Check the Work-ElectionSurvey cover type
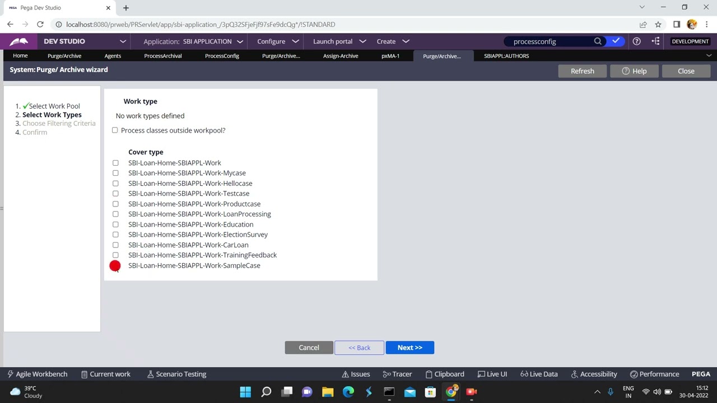717x403 pixels. tap(115, 235)
